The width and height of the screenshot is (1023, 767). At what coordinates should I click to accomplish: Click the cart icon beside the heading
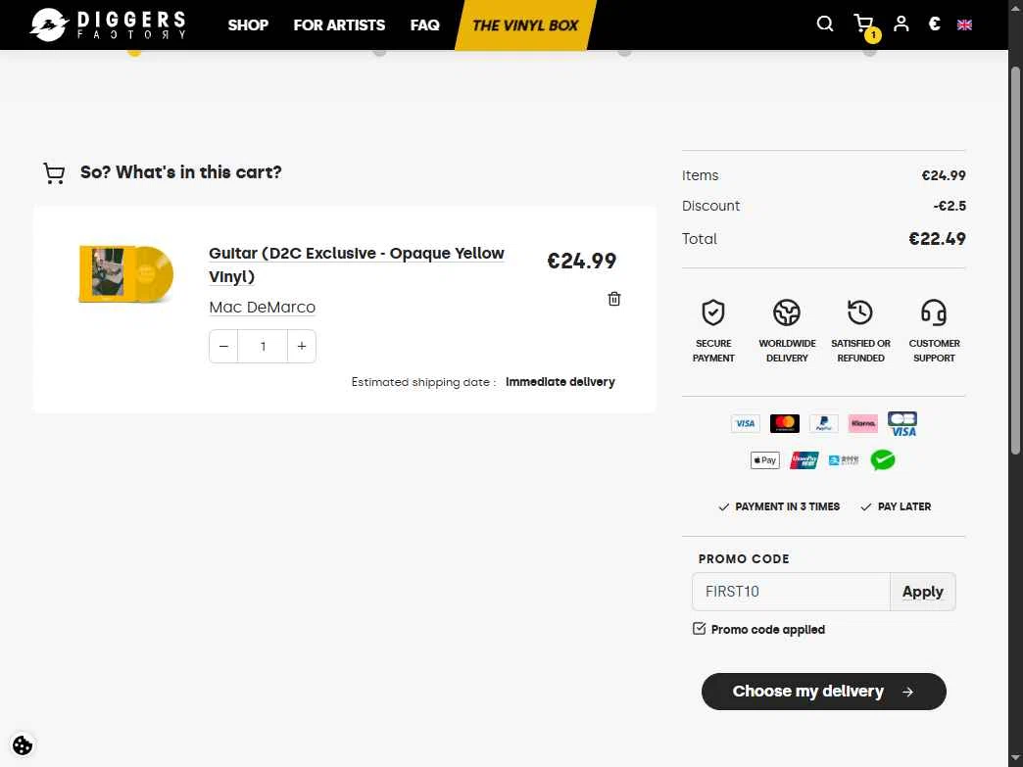pyautogui.click(x=54, y=173)
